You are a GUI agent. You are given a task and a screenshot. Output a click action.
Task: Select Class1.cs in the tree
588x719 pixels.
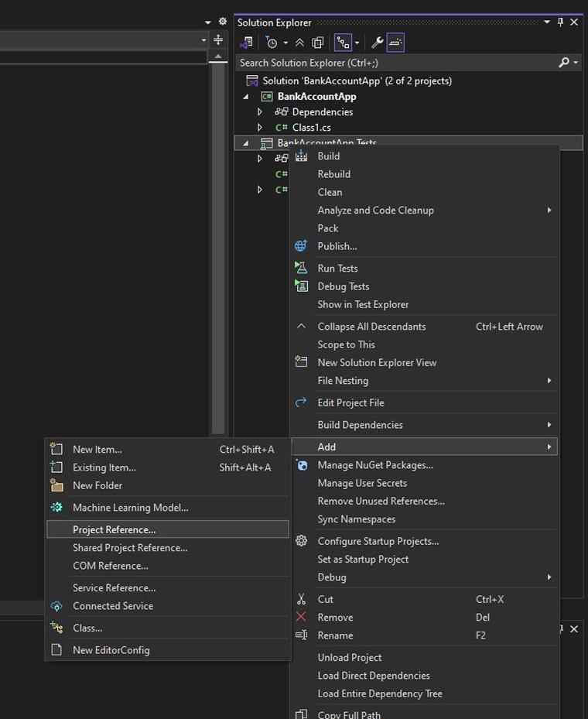click(312, 128)
